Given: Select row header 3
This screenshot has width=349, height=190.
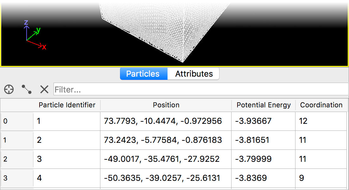Looking at the screenshot, I should 17,178.
